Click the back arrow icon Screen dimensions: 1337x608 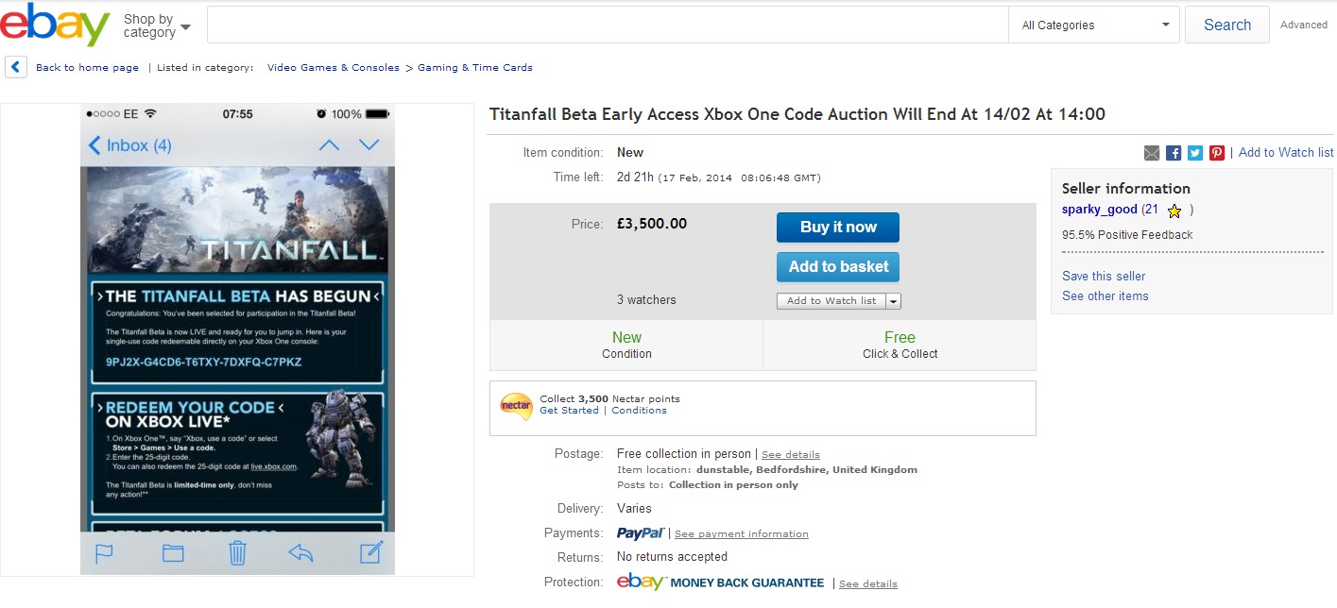pyautogui.click(x=16, y=67)
